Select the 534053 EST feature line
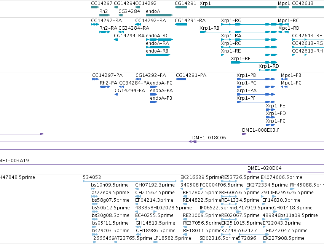Viewport: 324px width, 244px height. [130, 181]
